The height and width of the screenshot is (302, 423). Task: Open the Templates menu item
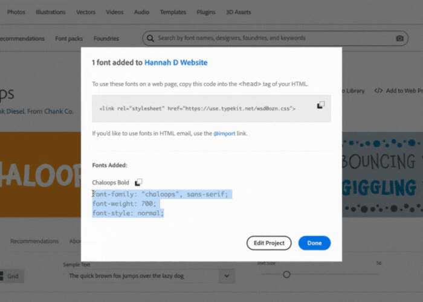pyautogui.click(x=173, y=12)
